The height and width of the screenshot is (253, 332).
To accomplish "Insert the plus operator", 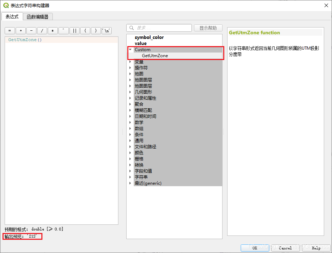I will coord(21,31).
